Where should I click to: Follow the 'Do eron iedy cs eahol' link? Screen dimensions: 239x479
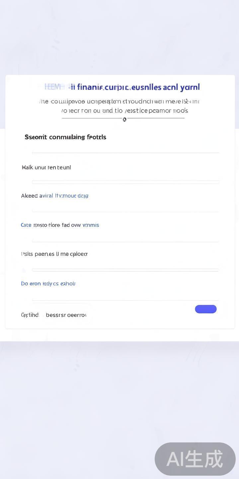pyautogui.click(x=48, y=283)
